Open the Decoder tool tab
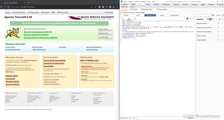The image size is (224, 120). 185,5
